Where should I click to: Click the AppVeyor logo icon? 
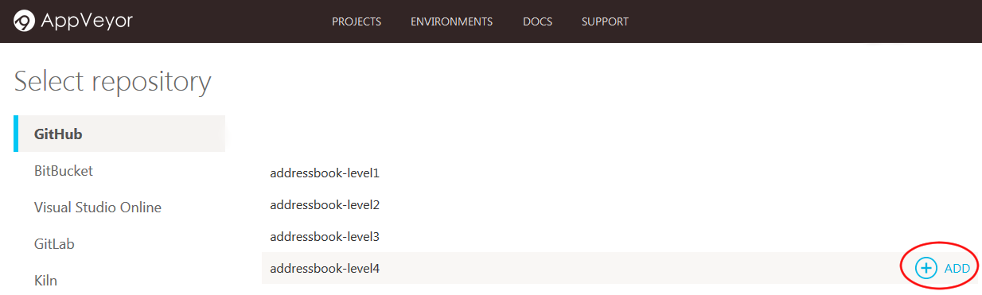(x=24, y=21)
